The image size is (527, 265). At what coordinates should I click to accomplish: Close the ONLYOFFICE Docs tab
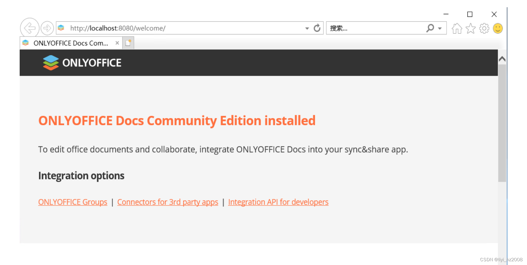click(117, 43)
